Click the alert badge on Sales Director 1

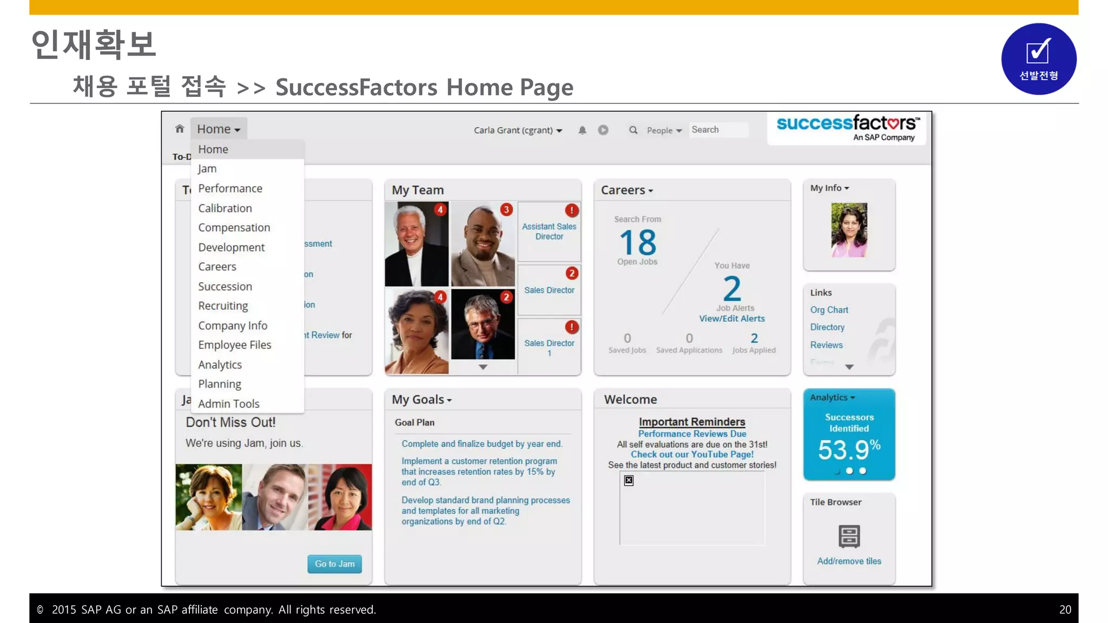click(x=572, y=327)
